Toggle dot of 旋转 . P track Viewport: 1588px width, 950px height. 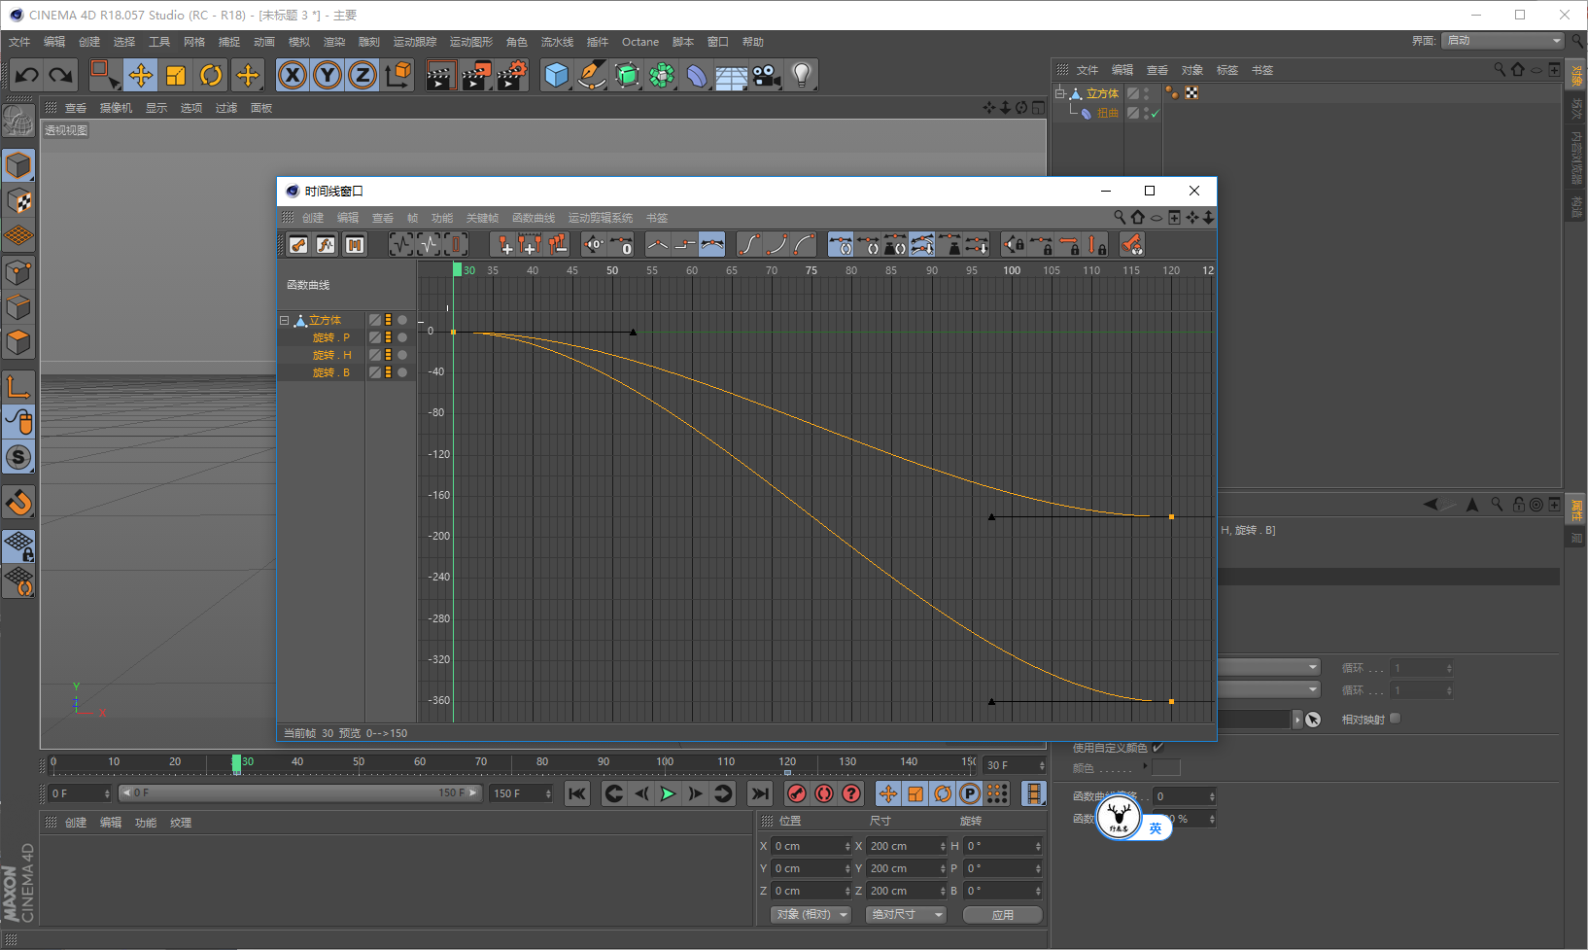(402, 337)
